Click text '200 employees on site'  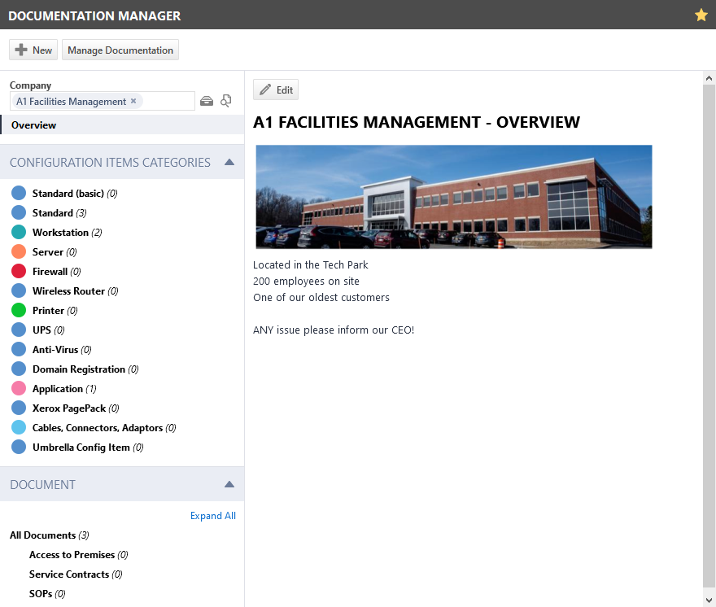[x=306, y=282]
